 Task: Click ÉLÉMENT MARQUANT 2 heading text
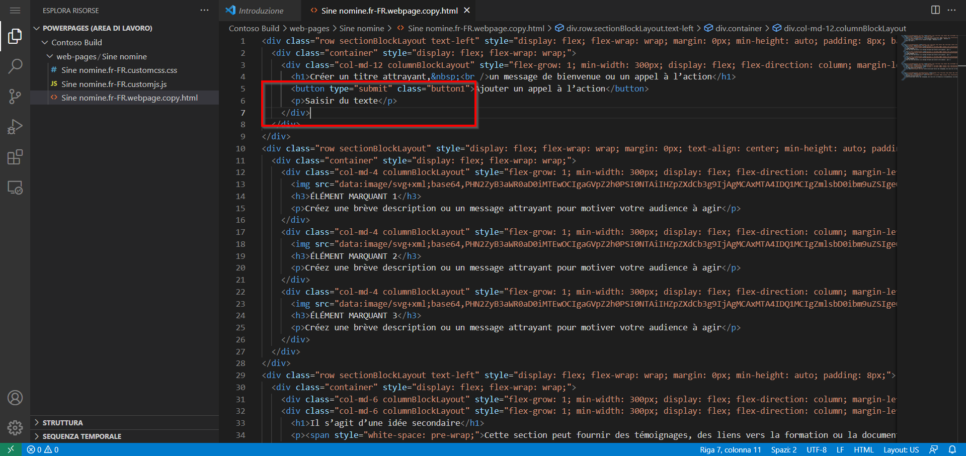click(x=354, y=256)
